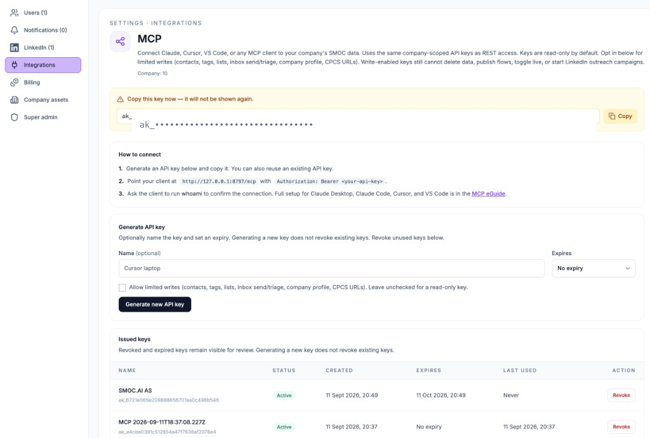Click the Notifications bell icon
This screenshot has width=650, height=438.
point(15,30)
